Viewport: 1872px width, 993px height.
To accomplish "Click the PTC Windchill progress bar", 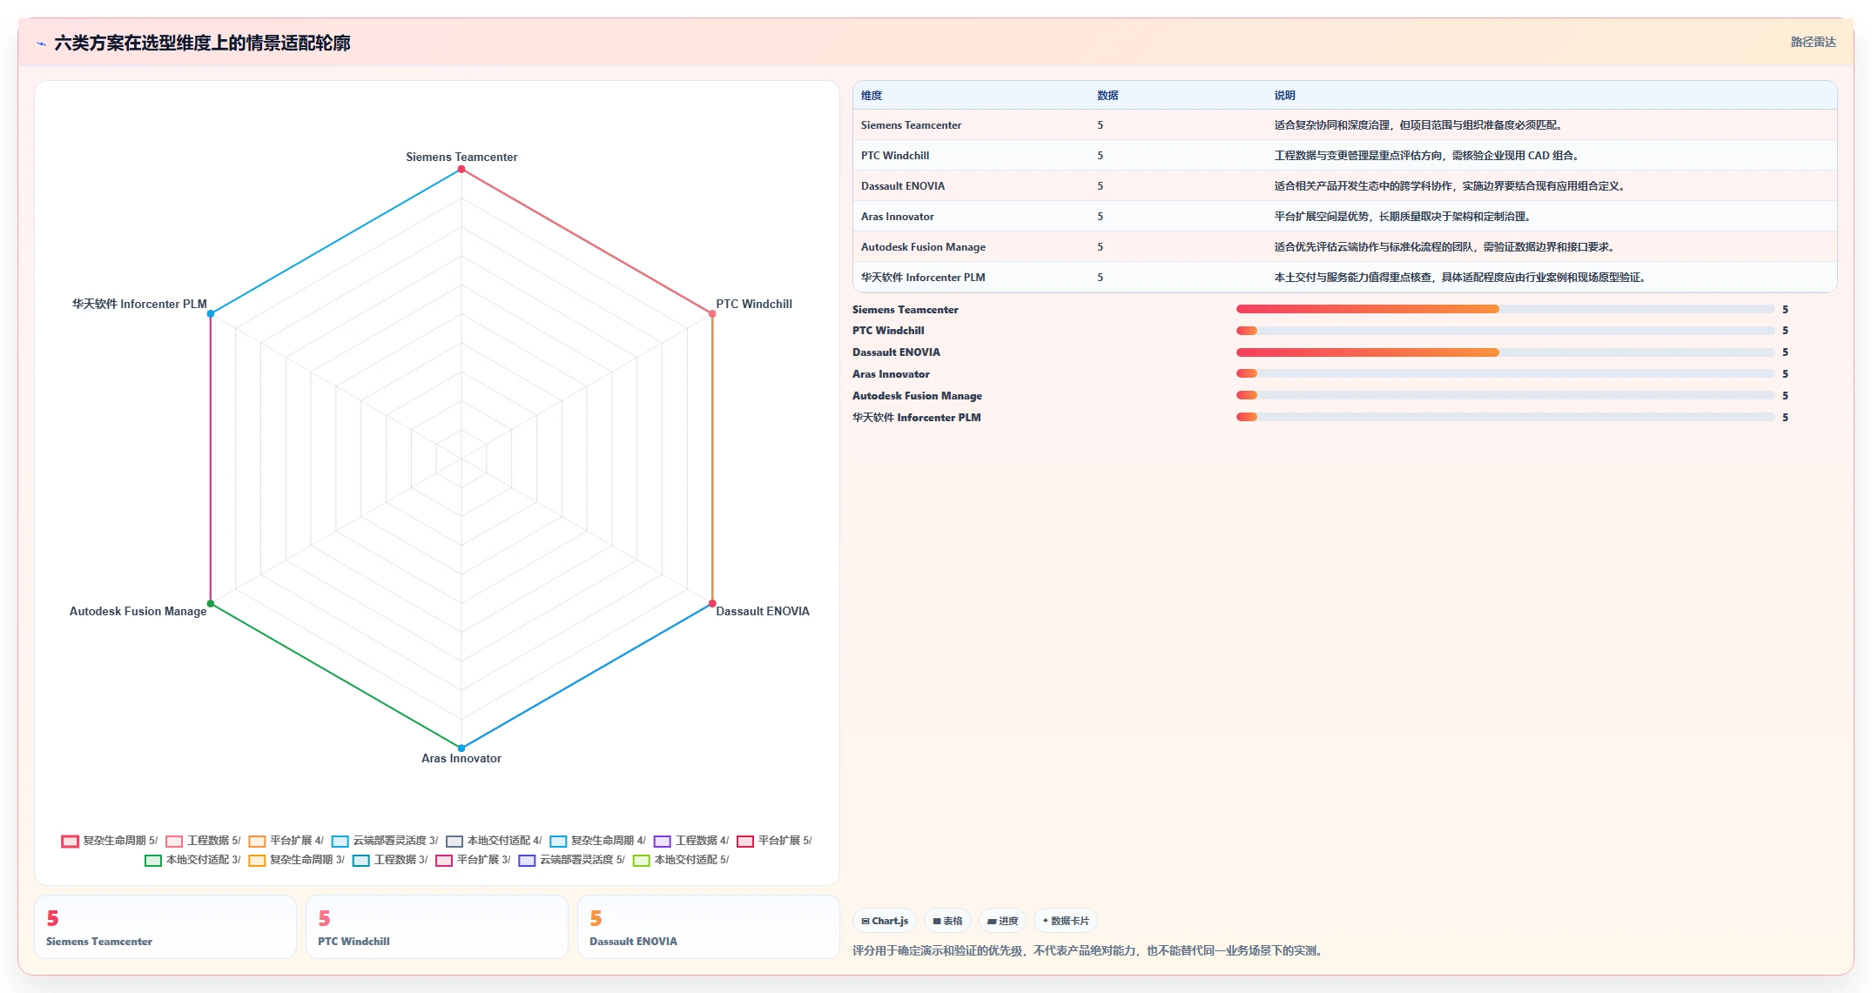I will click(x=1505, y=331).
